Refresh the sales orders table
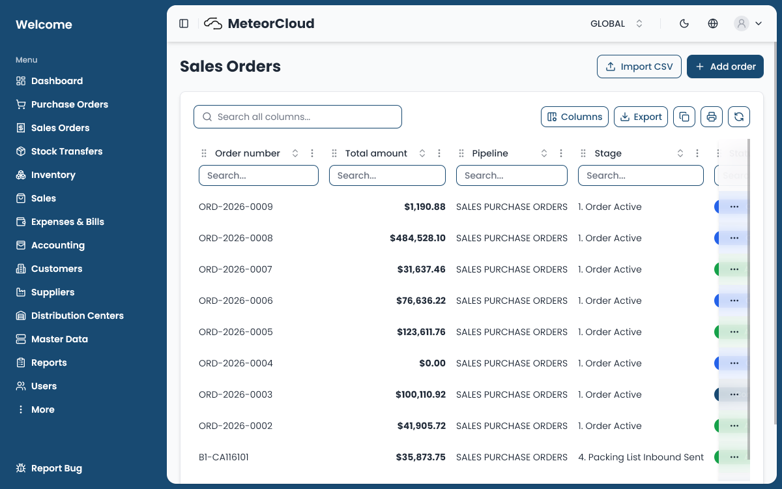 pyautogui.click(x=739, y=117)
